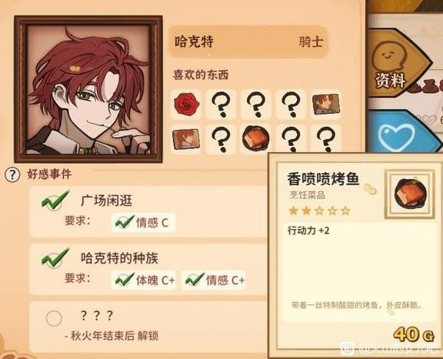
Task: Click the red rose liked item
Action: coord(186,105)
